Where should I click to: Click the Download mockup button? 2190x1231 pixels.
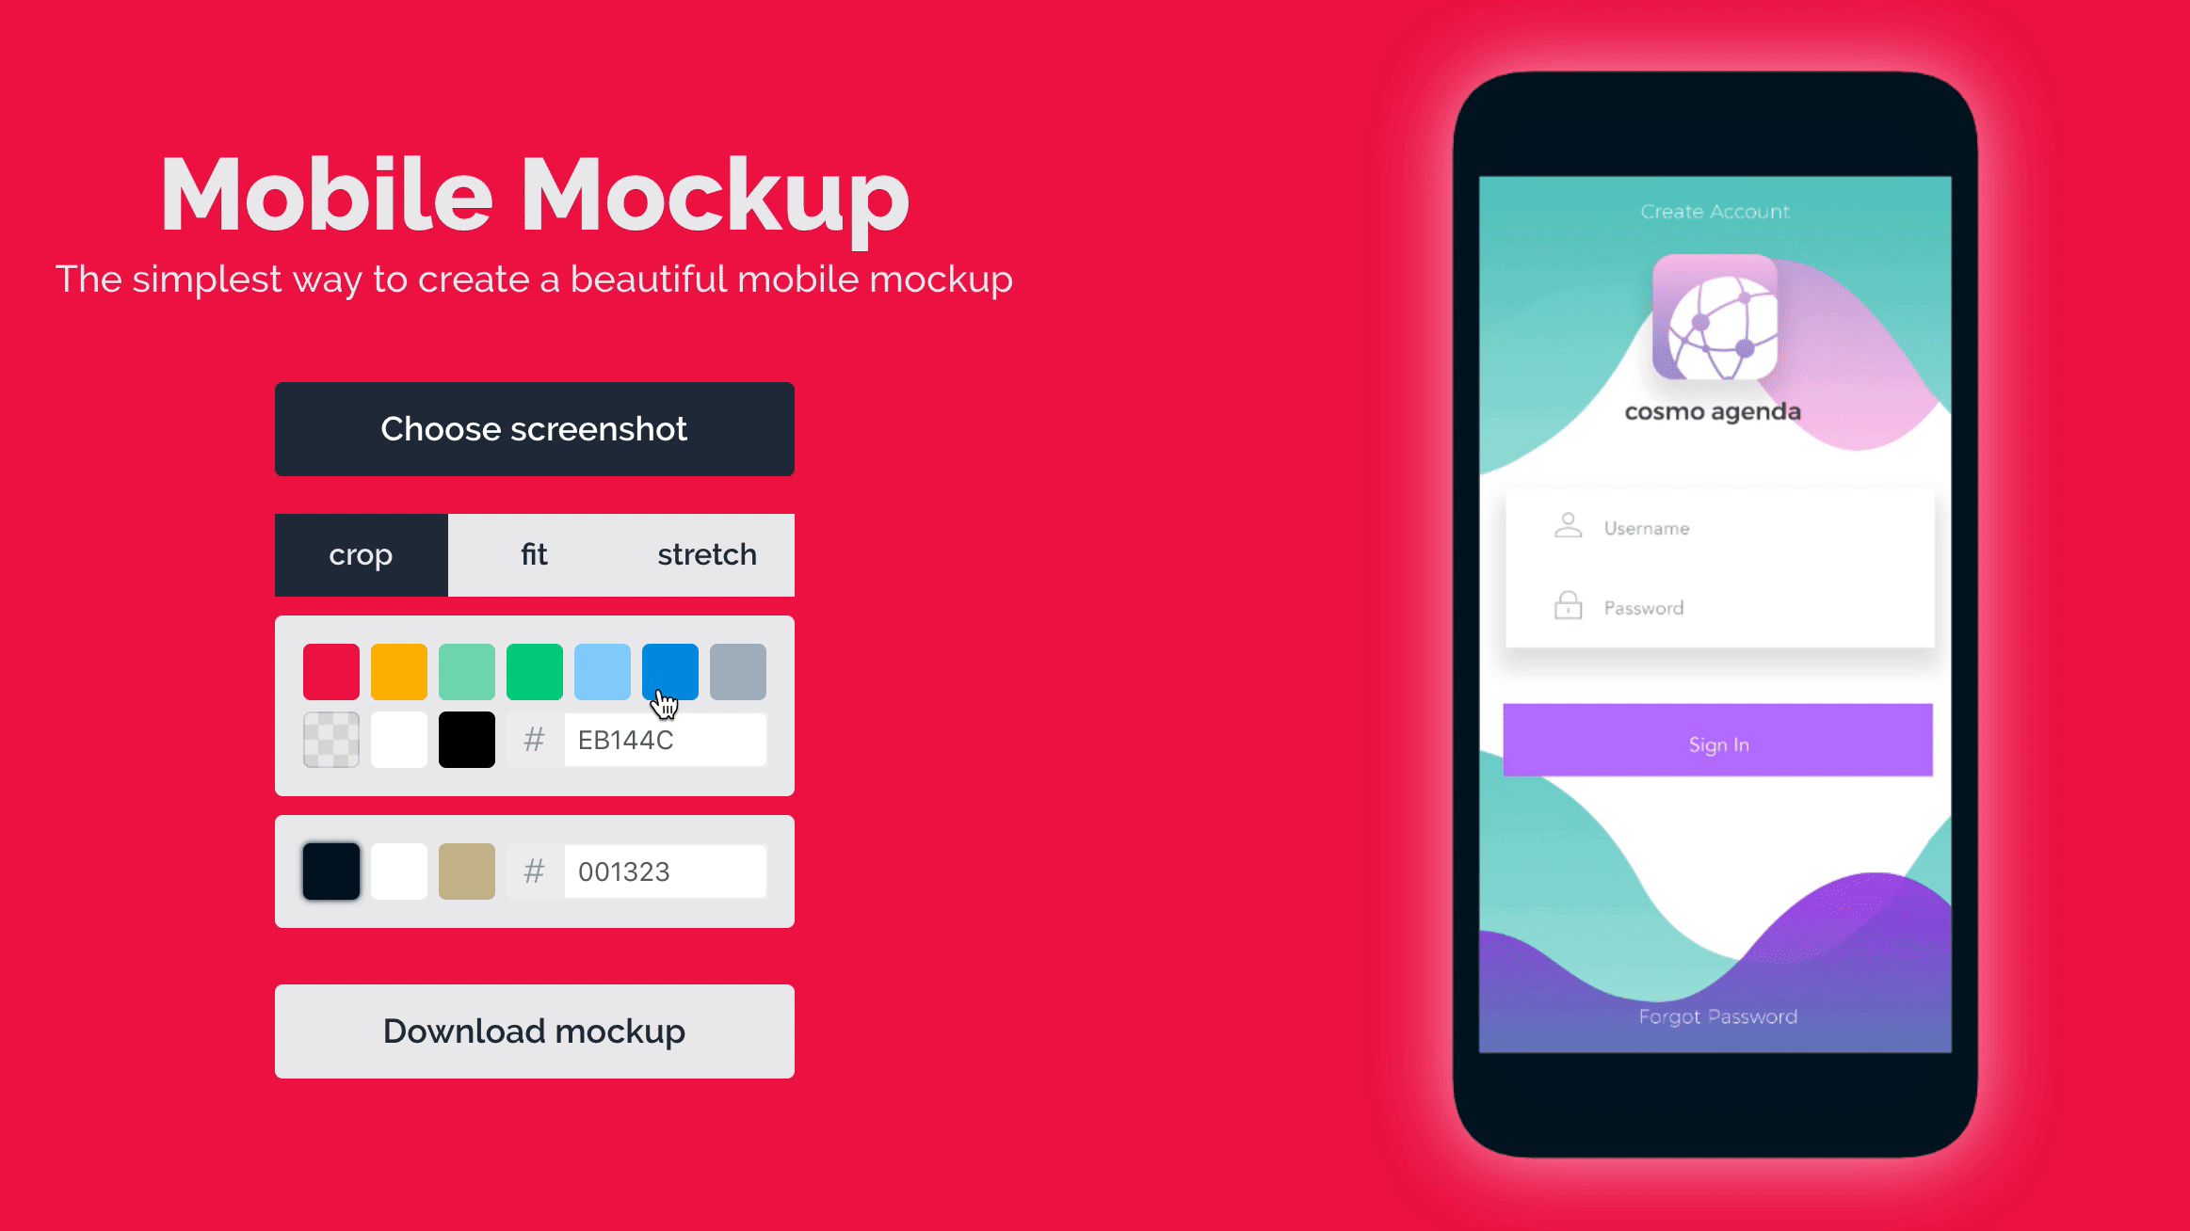(x=536, y=1031)
